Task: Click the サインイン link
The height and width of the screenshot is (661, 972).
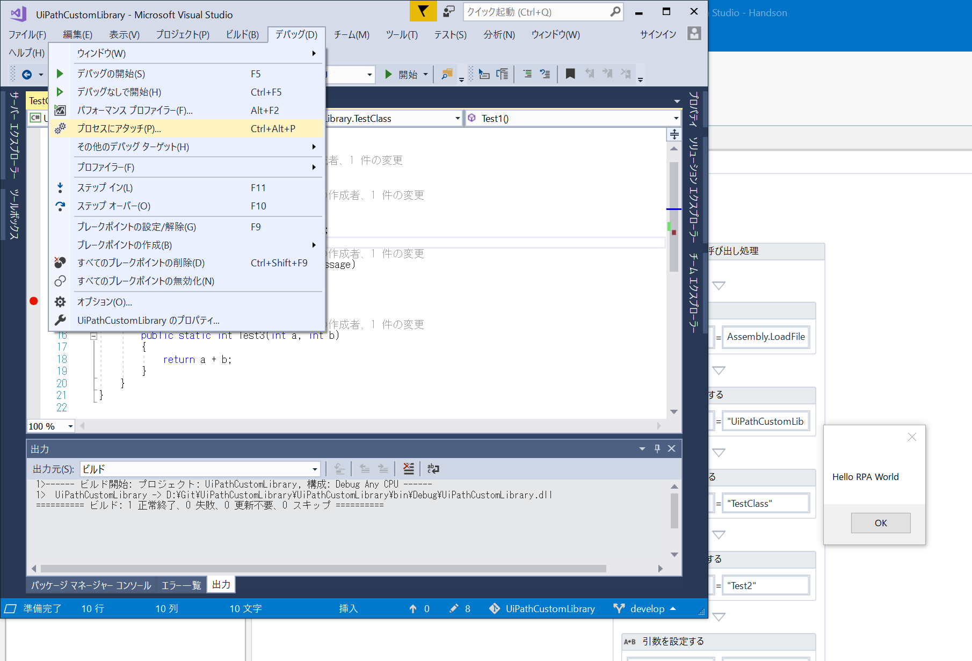Action: click(x=658, y=34)
